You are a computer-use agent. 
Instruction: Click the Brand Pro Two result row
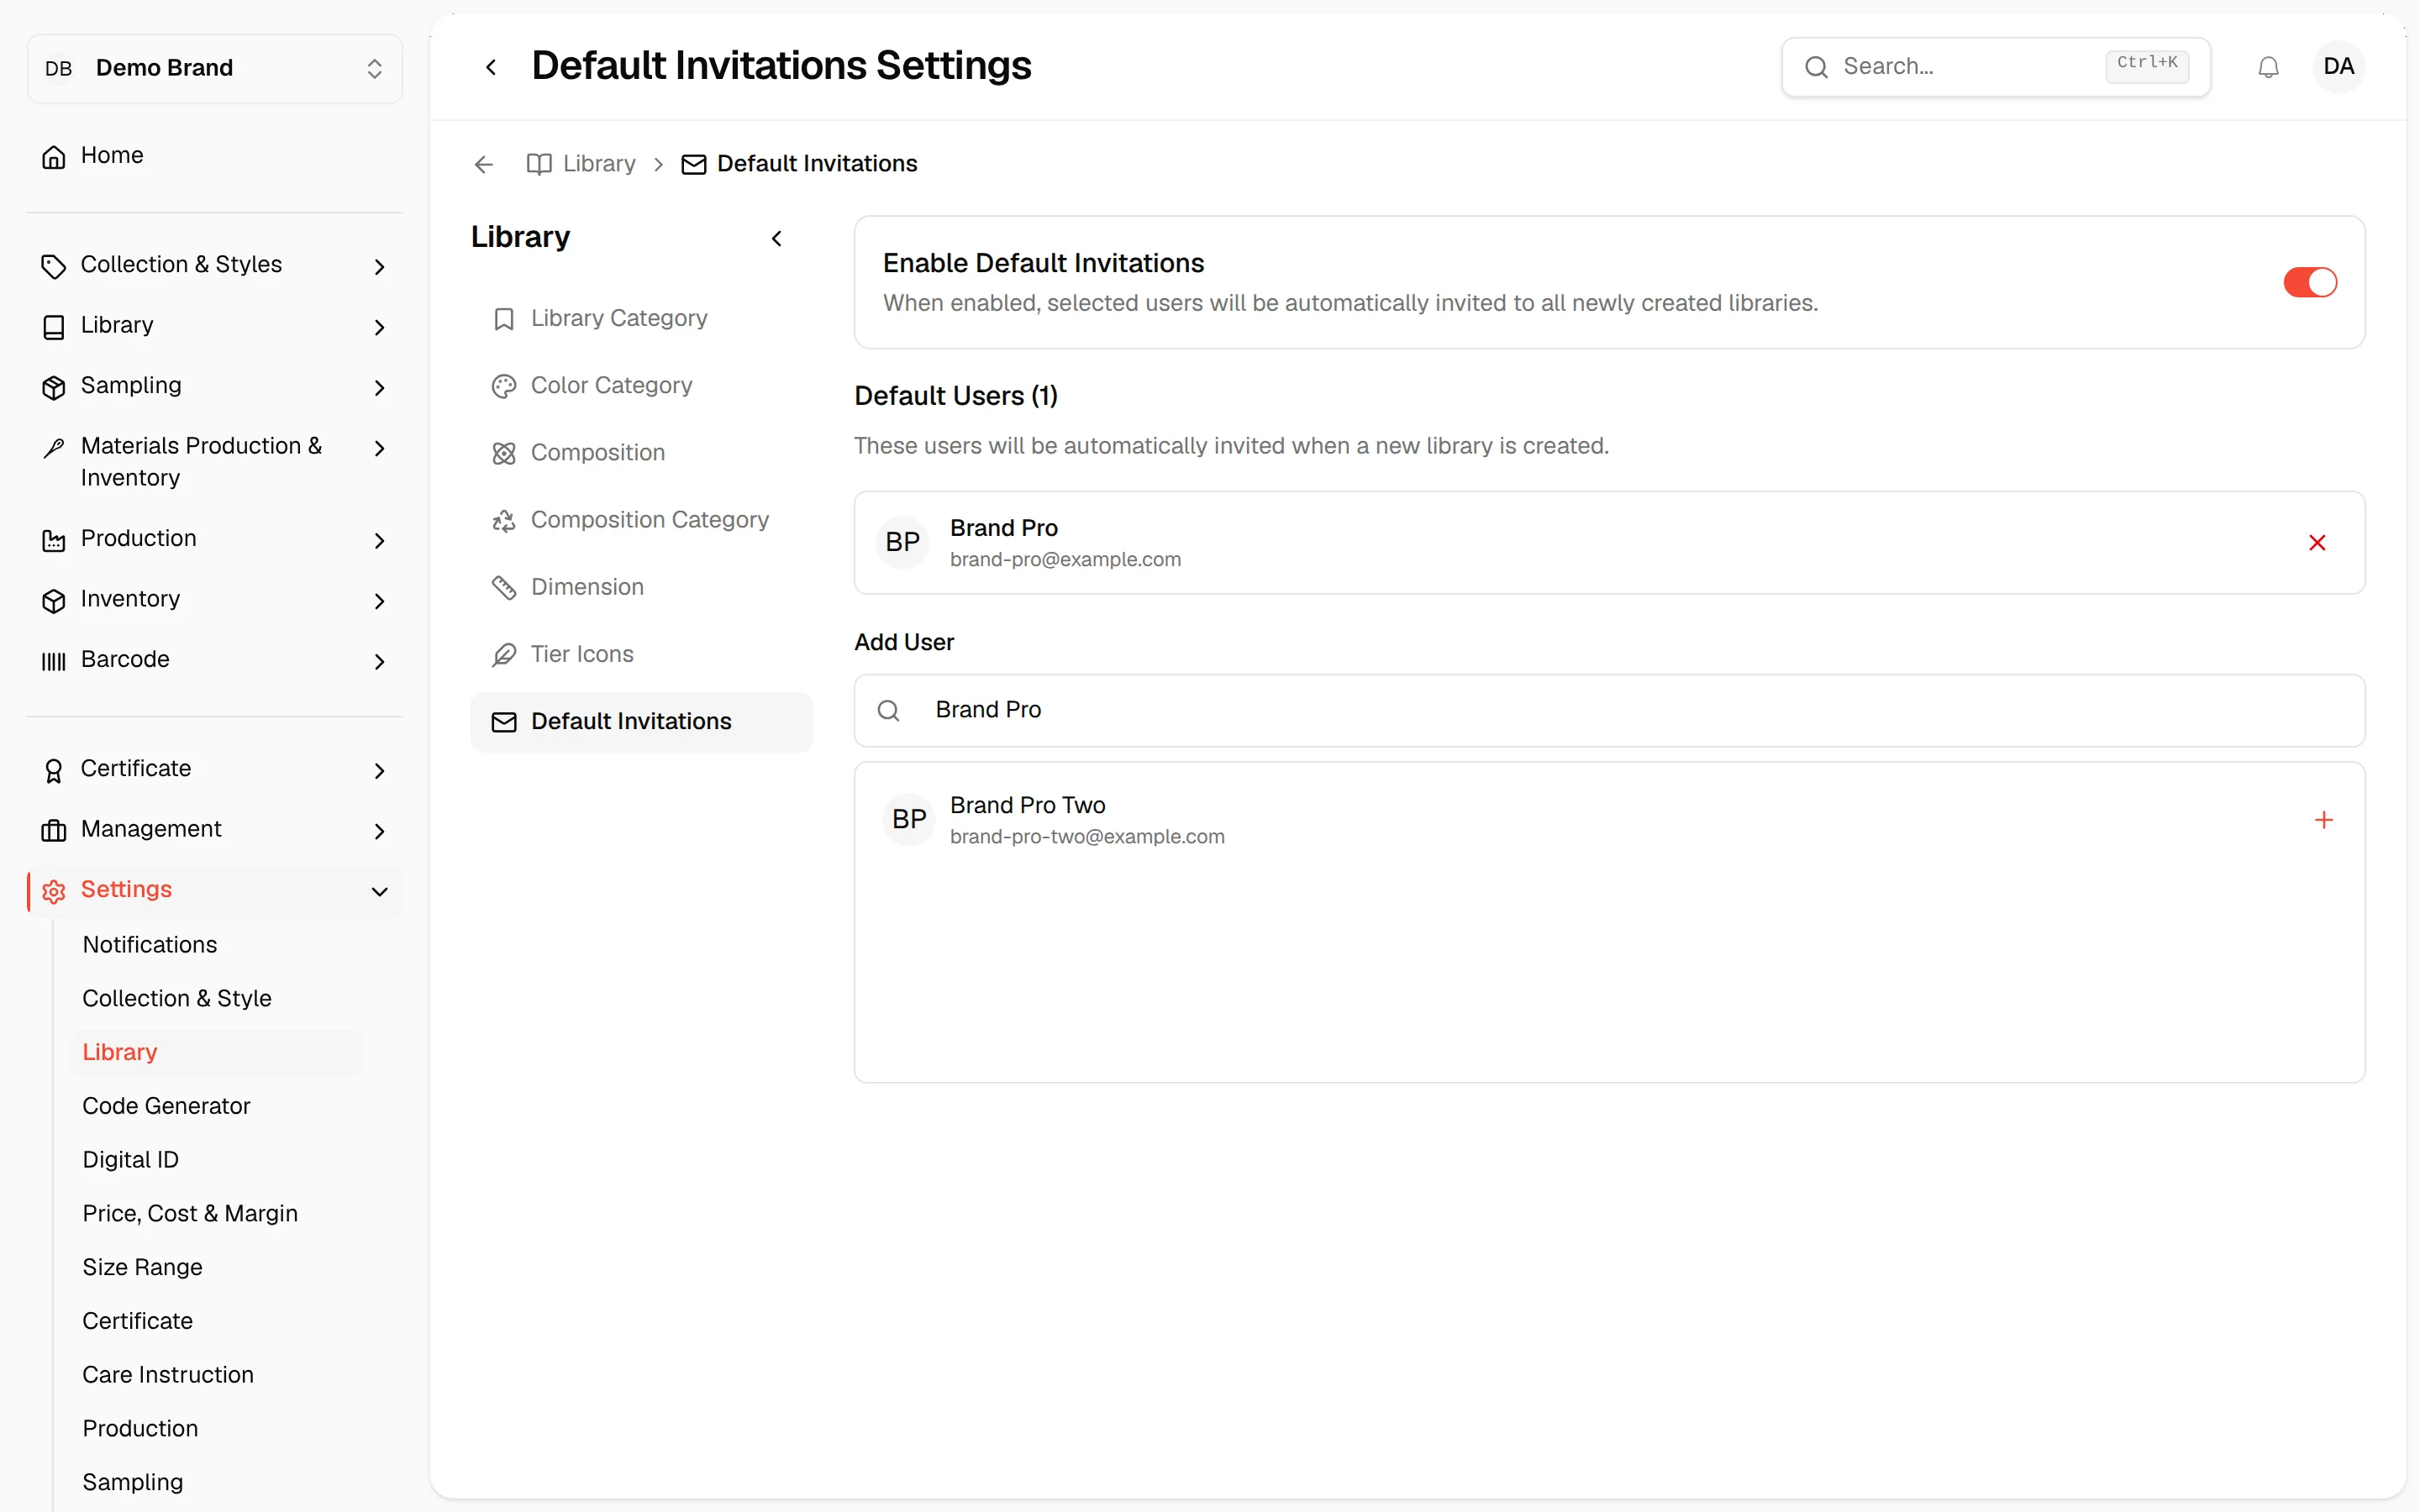(x=1609, y=820)
